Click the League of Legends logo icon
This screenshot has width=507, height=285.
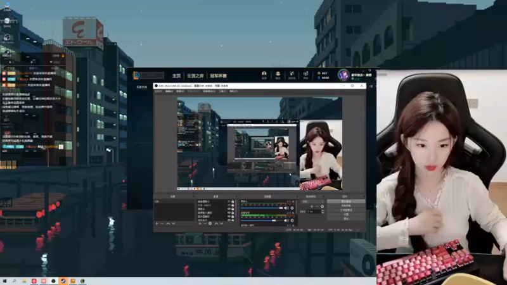tap(136, 75)
